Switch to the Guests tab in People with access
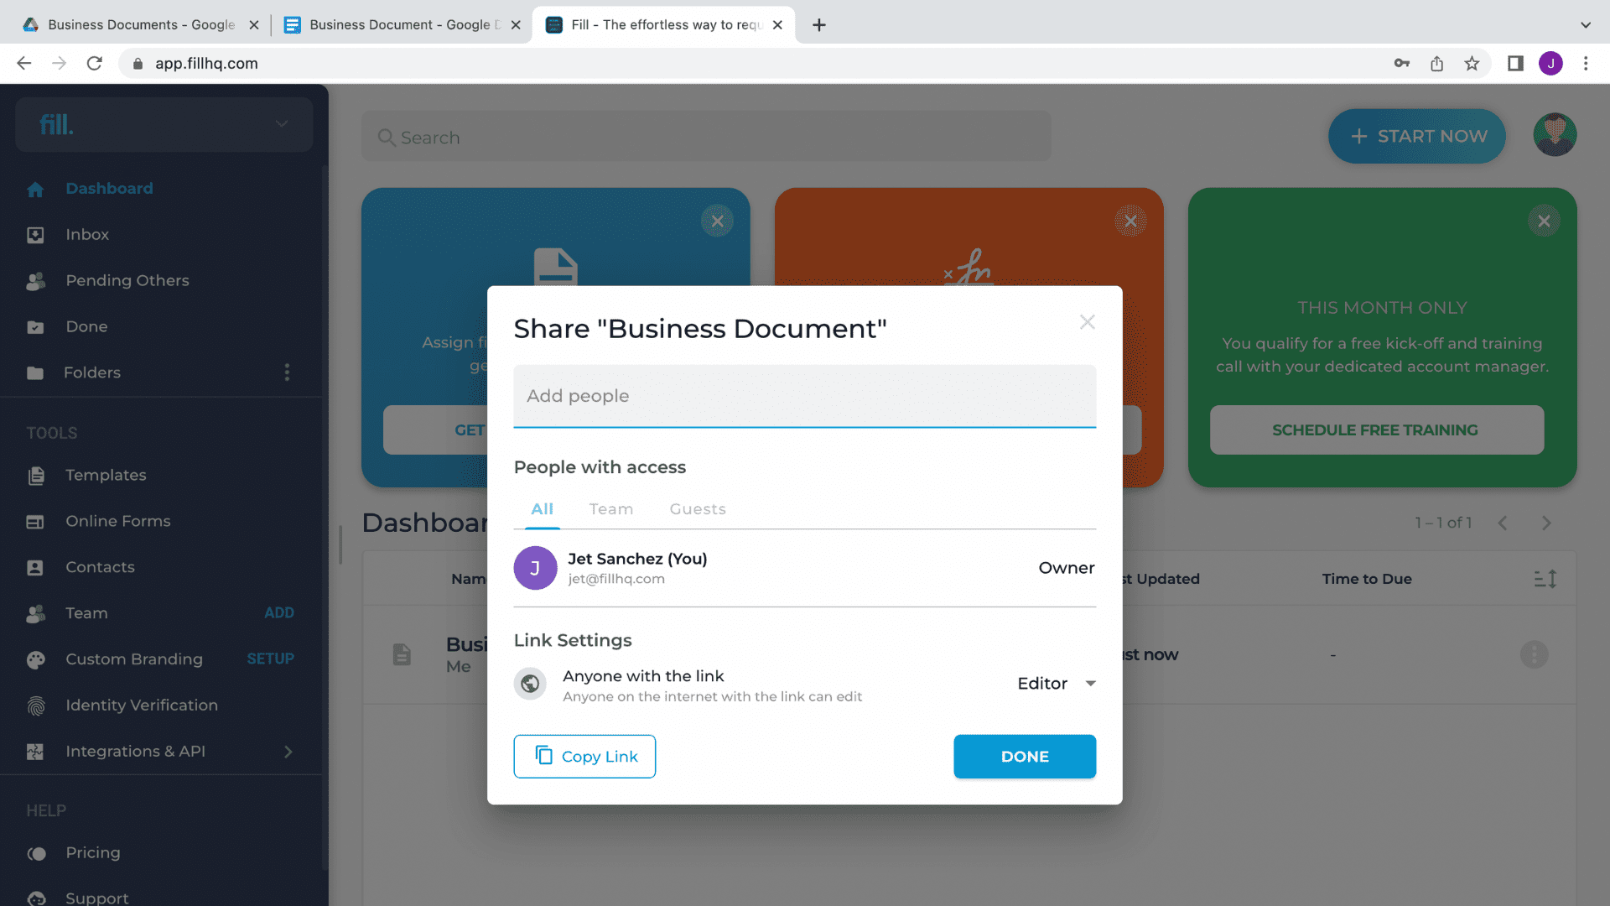Image resolution: width=1610 pixels, height=906 pixels. click(x=697, y=509)
